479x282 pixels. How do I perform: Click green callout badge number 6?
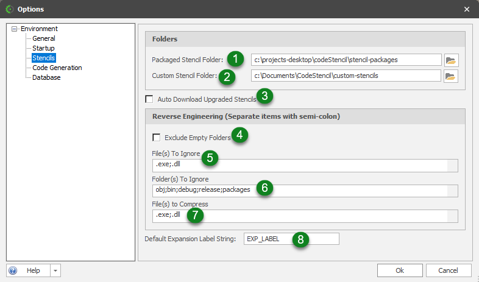click(264, 188)
